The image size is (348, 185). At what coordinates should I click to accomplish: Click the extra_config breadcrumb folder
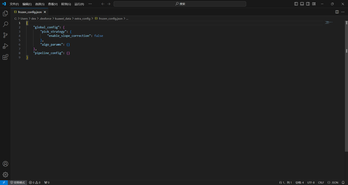82,18
